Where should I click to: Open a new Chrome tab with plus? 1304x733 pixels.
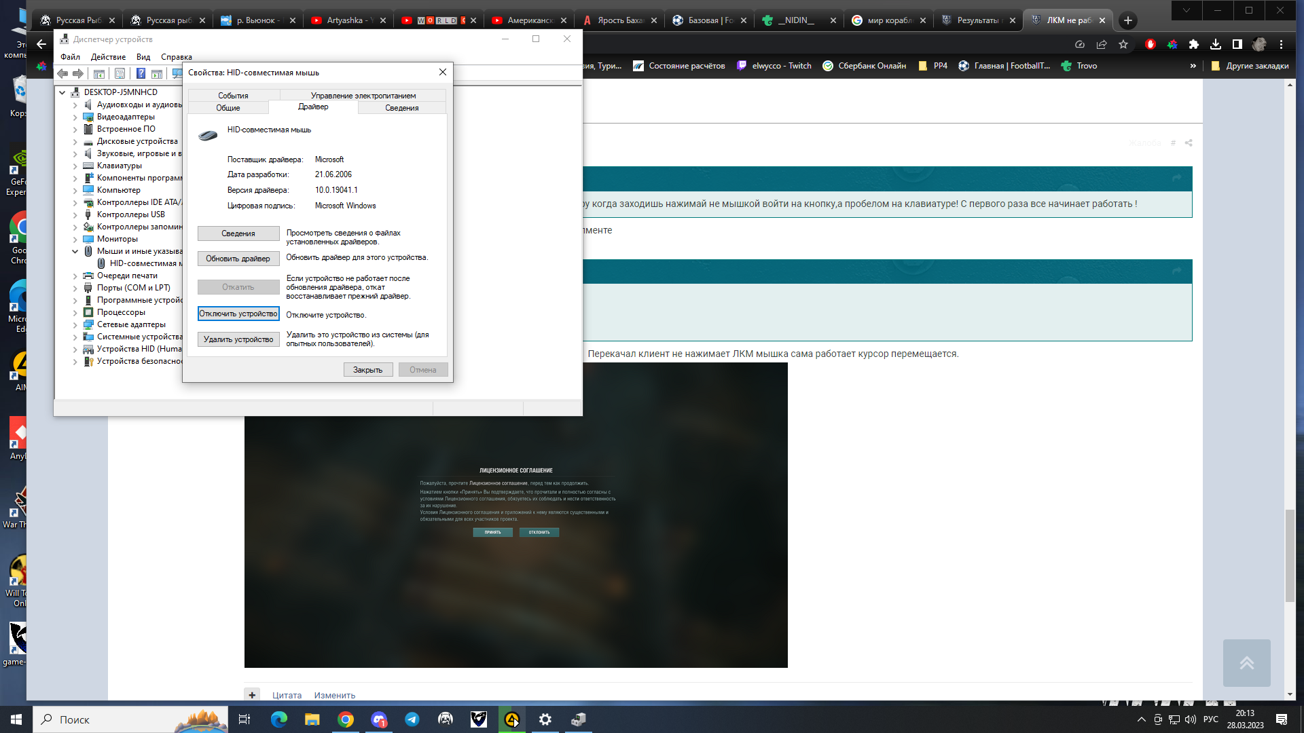coord(1128,20)
